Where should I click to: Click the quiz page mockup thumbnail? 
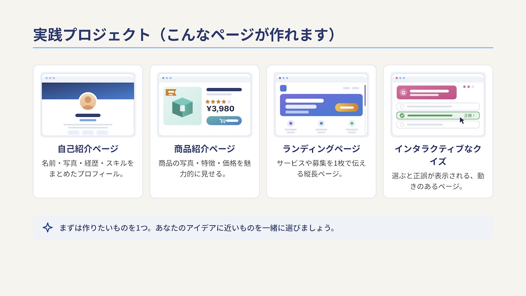438,105
